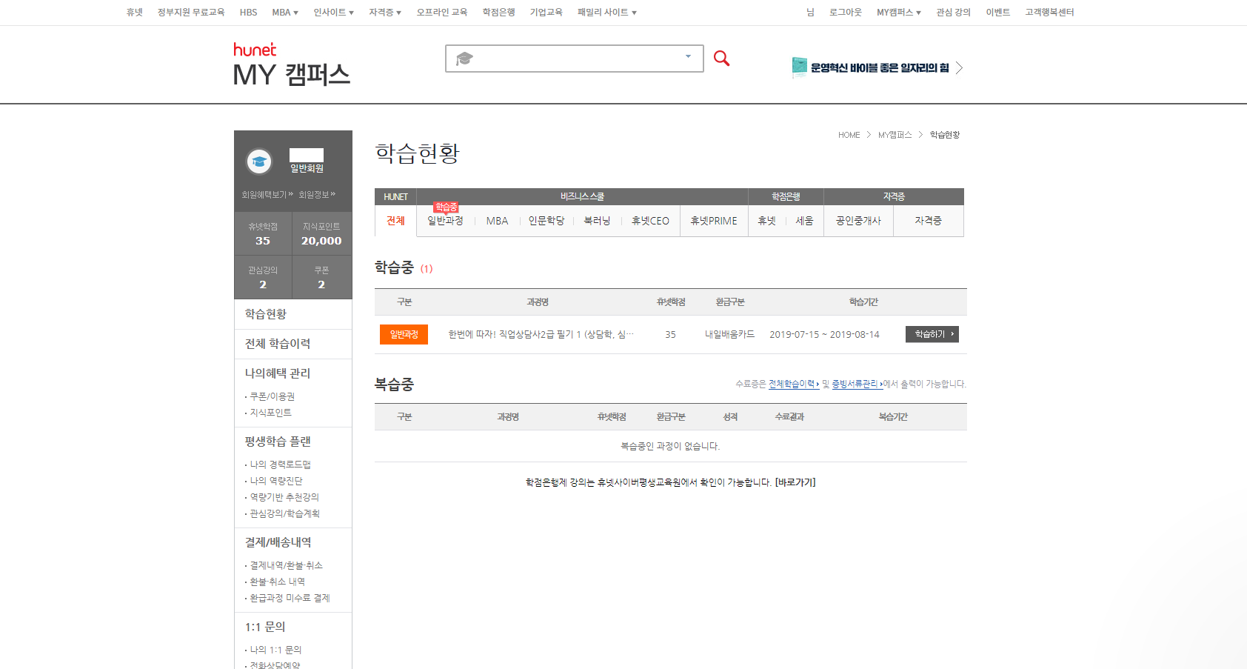Click the 전체학습이력 link
Viewport: 1247px width, 669px height.
(x=794, y=384)
